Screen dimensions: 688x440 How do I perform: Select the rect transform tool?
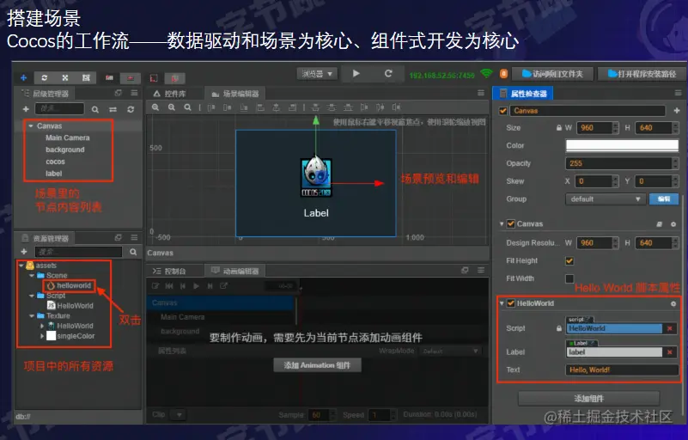click(x=86, y=77)
